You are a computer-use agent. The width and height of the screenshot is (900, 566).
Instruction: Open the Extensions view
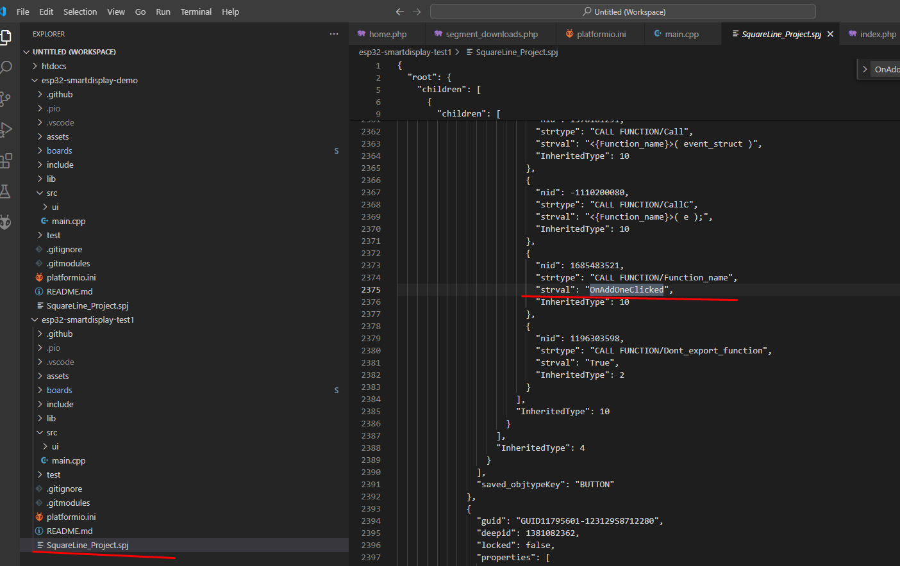pos(5,160)
